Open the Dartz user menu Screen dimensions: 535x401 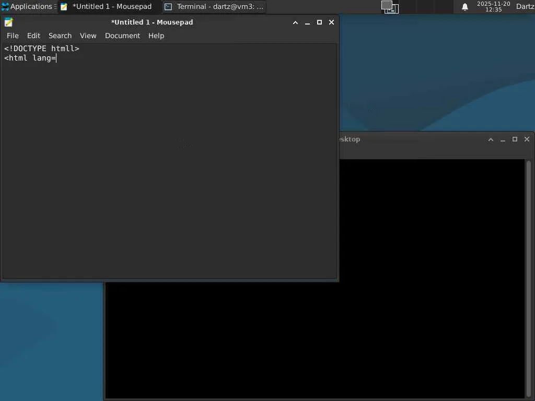tap(525, 6)
